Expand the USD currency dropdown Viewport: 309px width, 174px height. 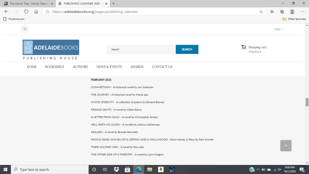pos(278,29)
